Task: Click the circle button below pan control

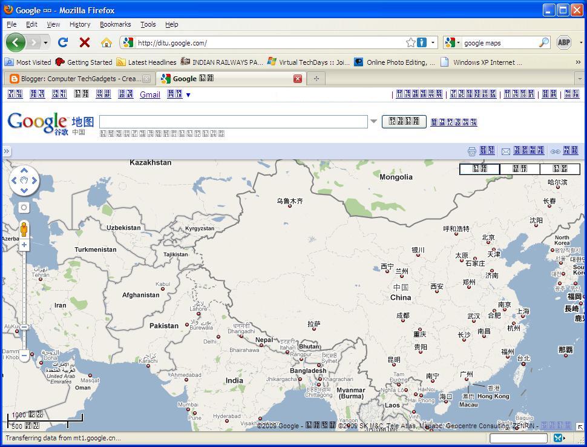Action: pos(24,208)
